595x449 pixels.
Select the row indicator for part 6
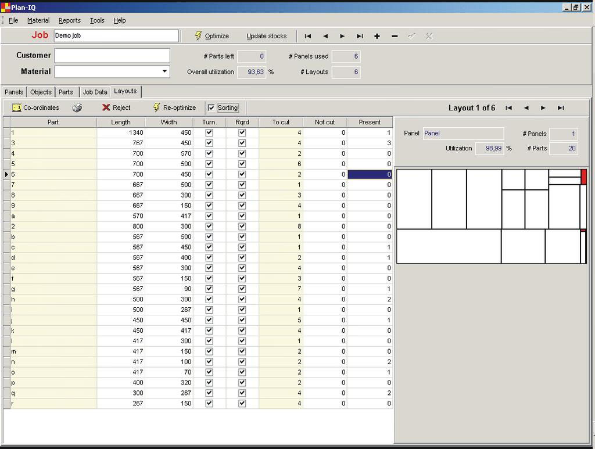[x=7, y=174]
